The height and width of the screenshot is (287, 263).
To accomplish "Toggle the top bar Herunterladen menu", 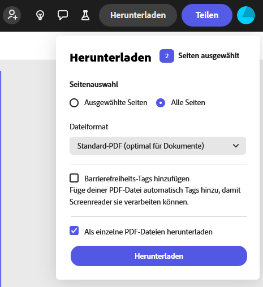I will 138,15.
